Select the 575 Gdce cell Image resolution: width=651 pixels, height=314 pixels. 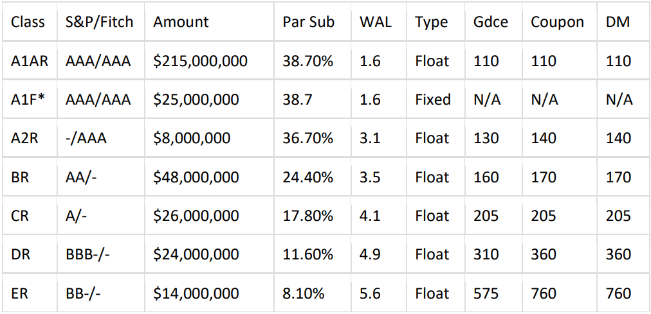[x=486, y=293]
